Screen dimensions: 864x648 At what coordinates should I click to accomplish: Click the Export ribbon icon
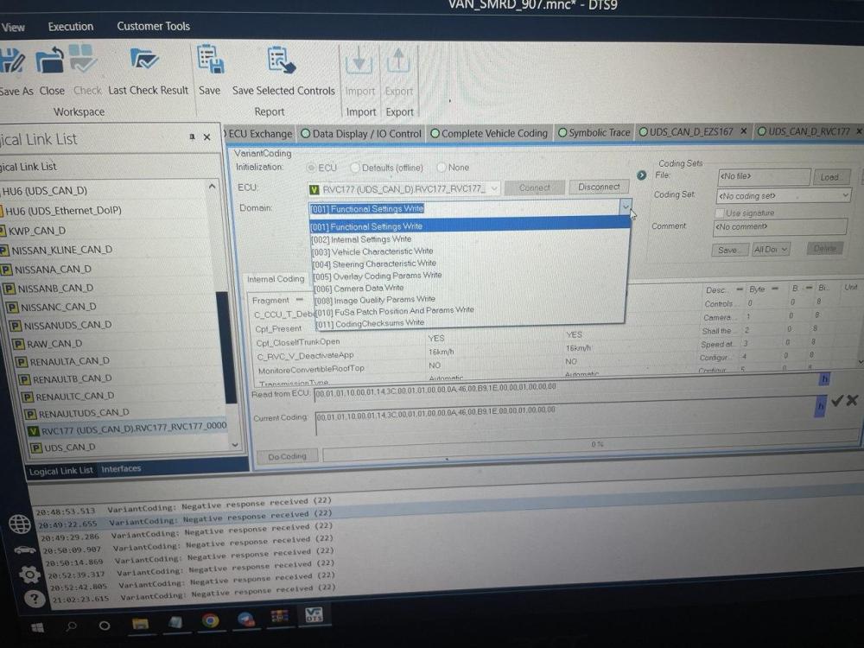398,60
